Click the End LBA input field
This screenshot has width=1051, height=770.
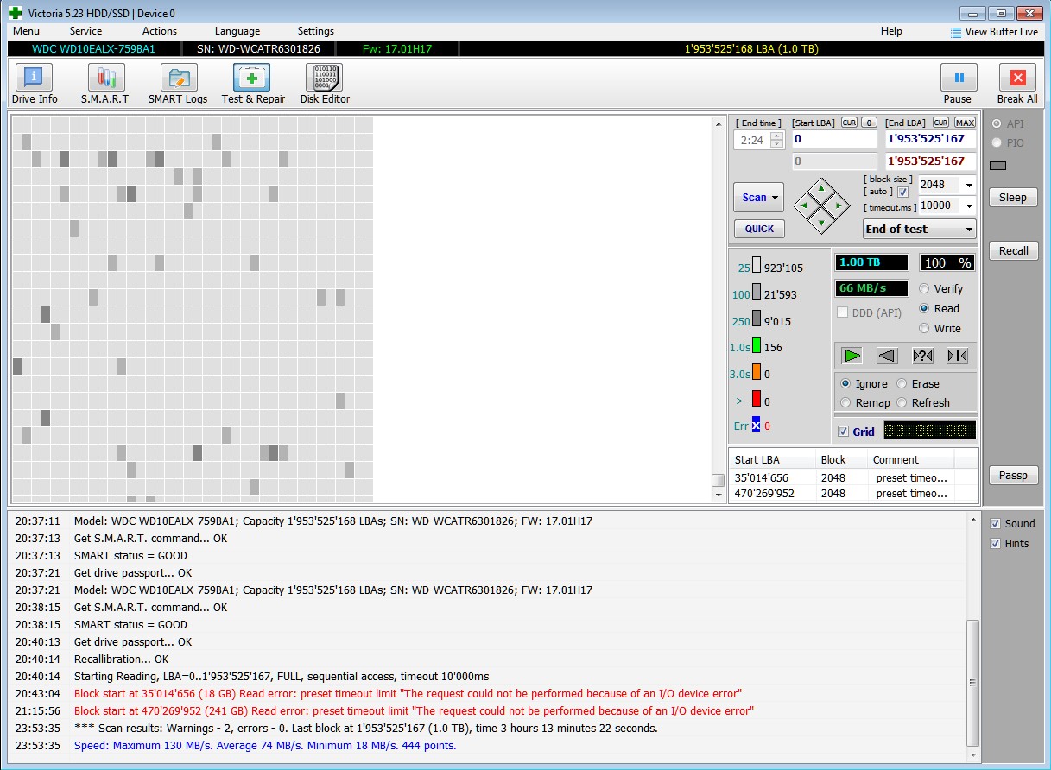(931, 139)
